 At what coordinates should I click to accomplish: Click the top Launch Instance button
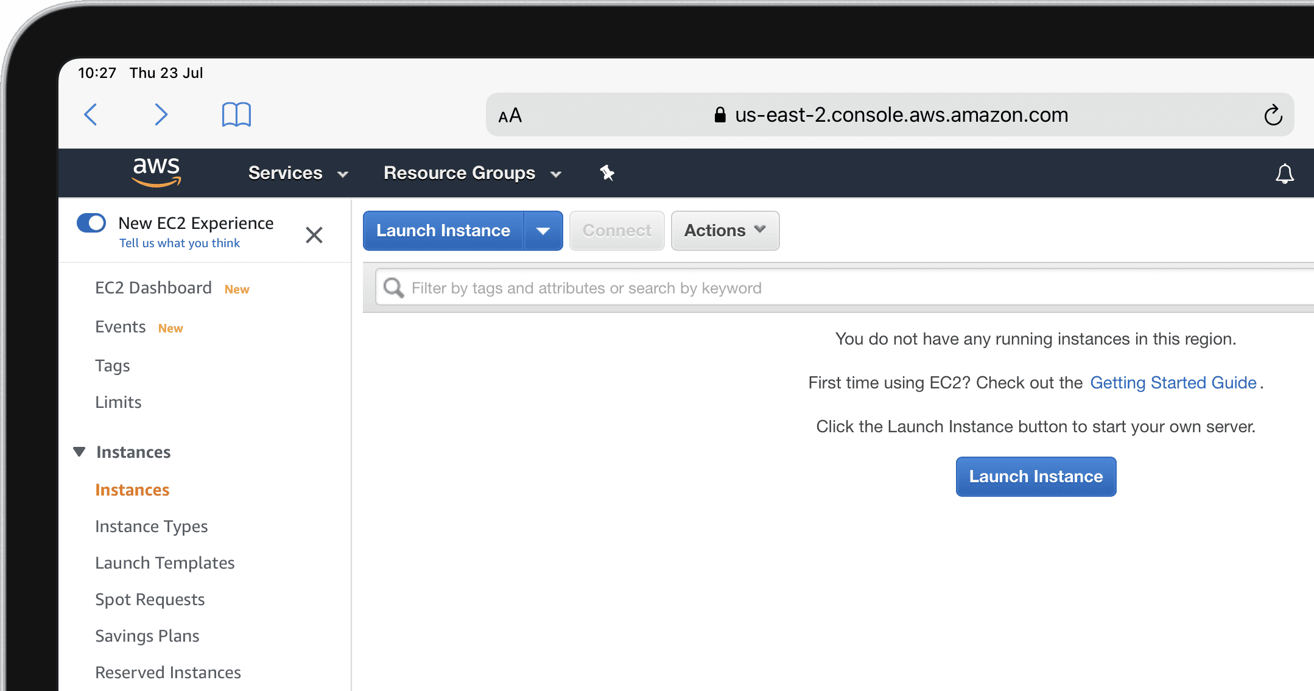coord(443,231)
